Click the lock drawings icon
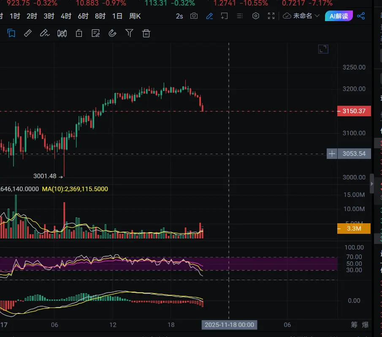The height and width of the screenshot is (337, 382). [x=79, y=33]
